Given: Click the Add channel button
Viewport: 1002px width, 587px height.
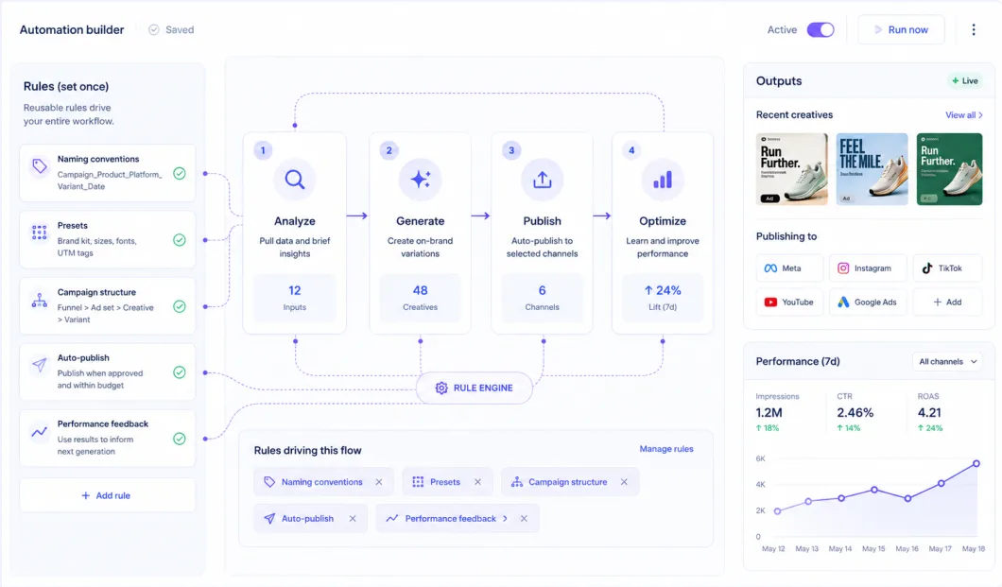Looking at the screenshot, I should [948, 302].
